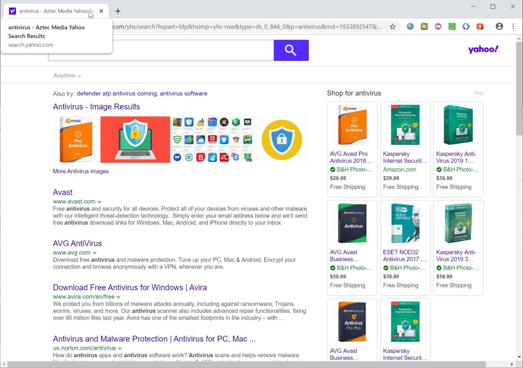Try 'antivirus software' suggestion
The image size is (523, 368).
click(x=184, y=93)
